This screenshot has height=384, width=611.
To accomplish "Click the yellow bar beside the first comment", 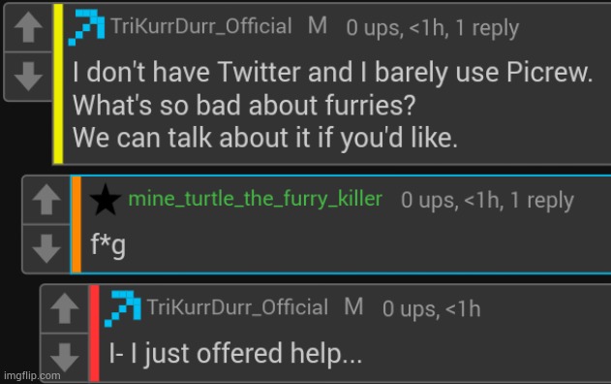I will (58, 83).
